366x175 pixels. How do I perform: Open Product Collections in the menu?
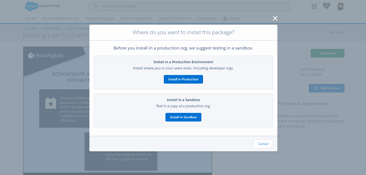(x=136, y=18)
